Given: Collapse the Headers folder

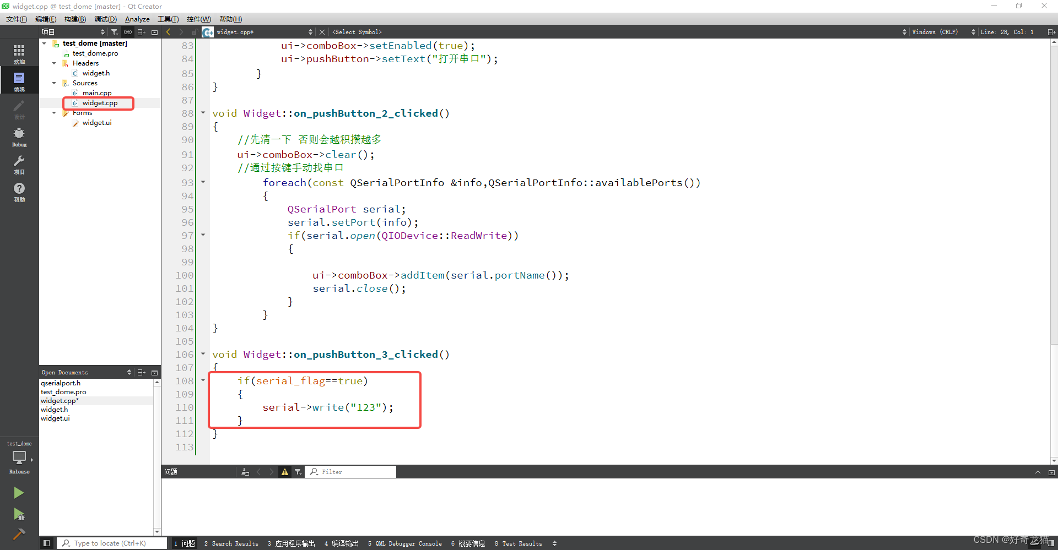Looking at the screenshot, I should tap(54, 63).
